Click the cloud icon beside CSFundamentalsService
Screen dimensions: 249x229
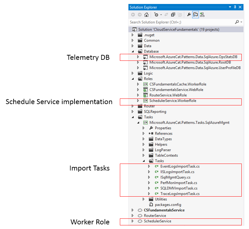click(x=140, y=210)
